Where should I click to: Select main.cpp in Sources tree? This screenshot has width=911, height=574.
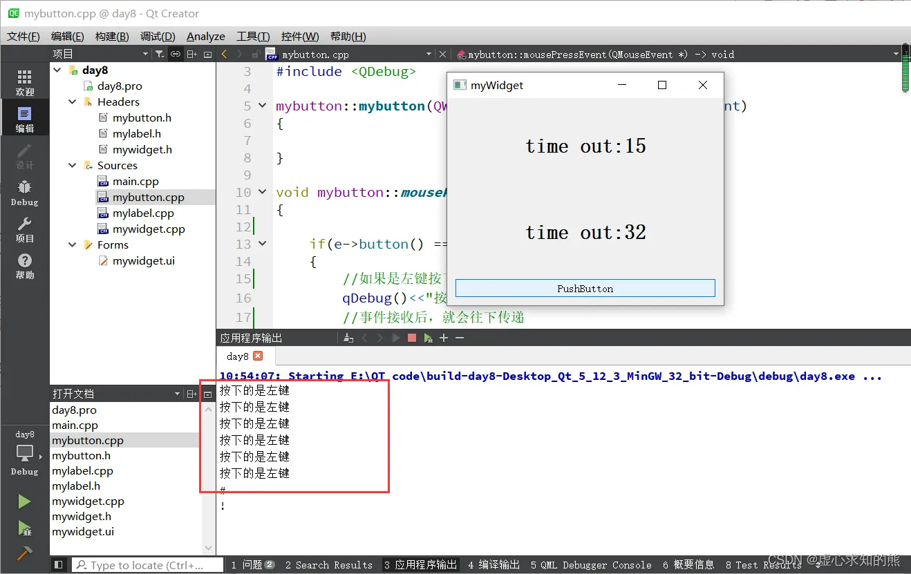click(135, 181)
